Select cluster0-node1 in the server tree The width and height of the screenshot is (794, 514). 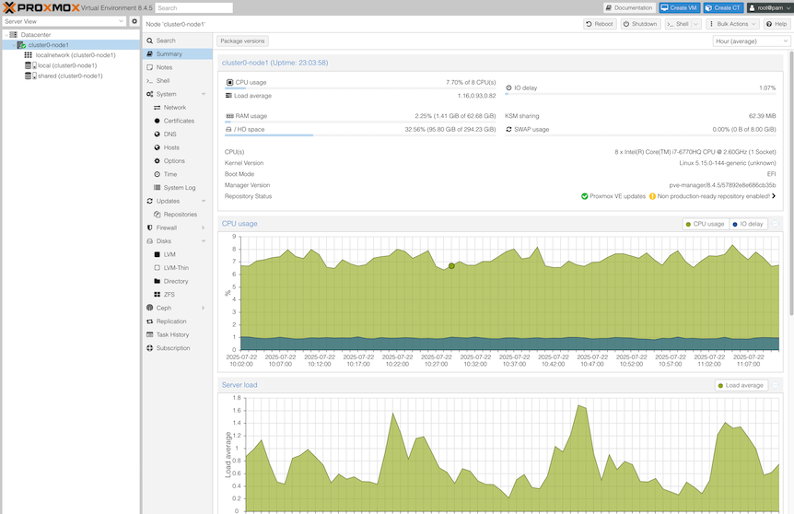click(x=48, y=44)
